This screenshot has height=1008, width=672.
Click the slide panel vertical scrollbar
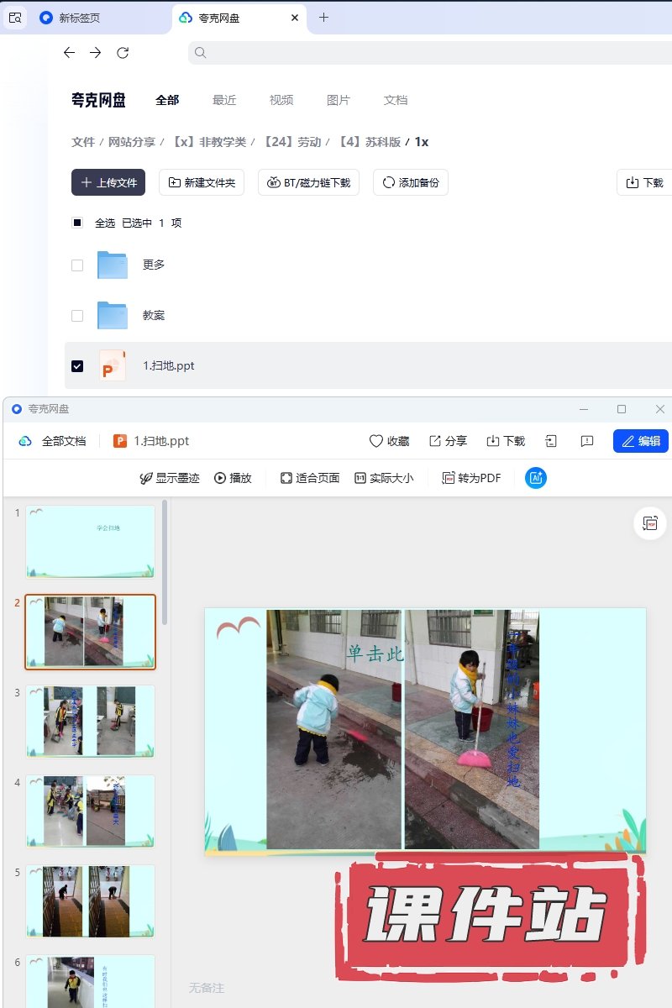[x=165, y=563]
